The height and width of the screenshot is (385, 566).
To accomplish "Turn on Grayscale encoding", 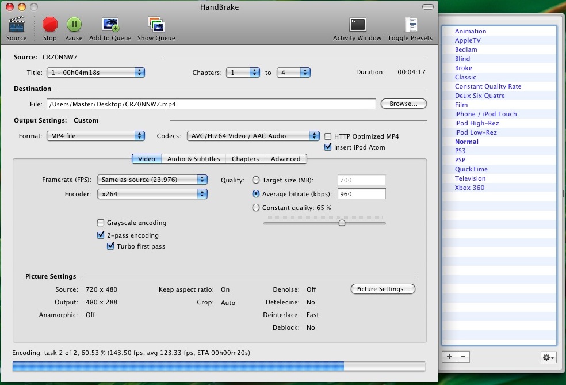I will [x=101, y=223].
